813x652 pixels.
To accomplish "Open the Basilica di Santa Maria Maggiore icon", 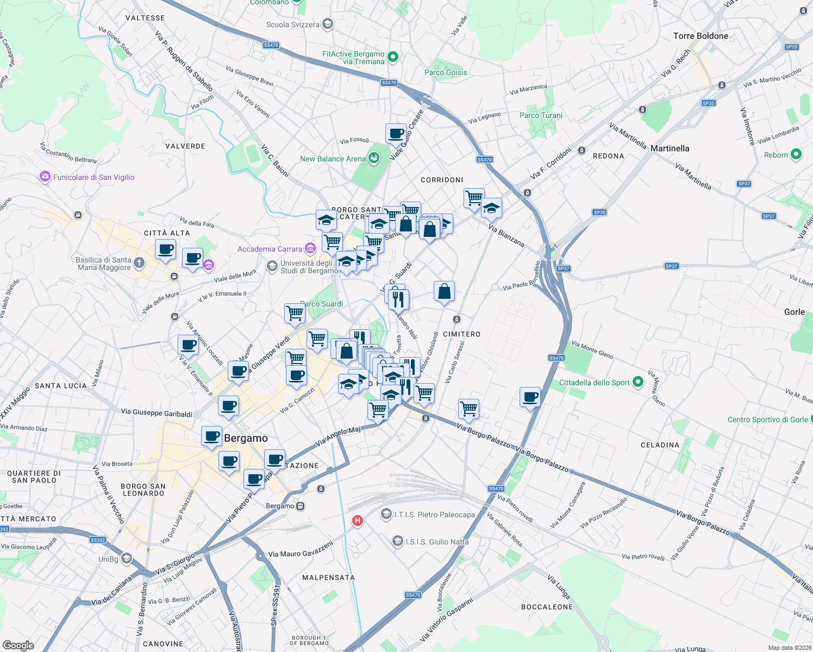I will coord(139,264).
